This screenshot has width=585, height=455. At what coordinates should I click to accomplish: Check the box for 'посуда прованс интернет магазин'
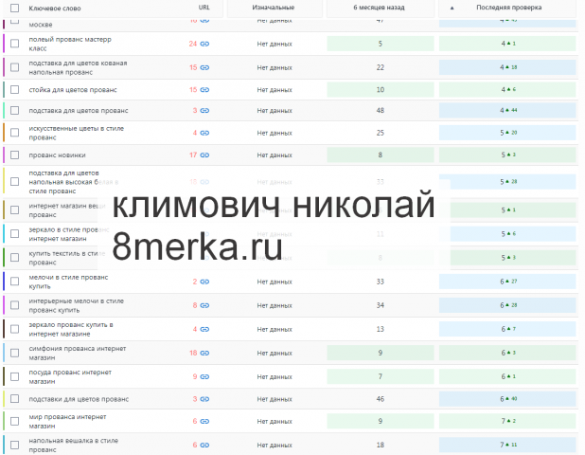[x=14, y=376]
